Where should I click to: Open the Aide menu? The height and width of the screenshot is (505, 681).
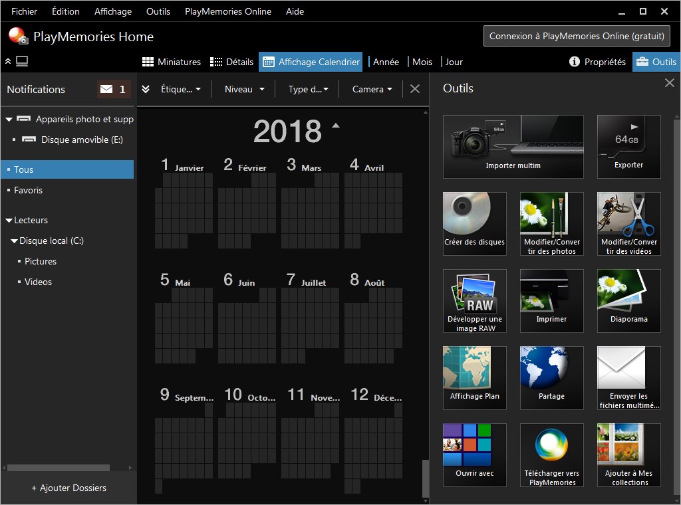click(295, 11)
